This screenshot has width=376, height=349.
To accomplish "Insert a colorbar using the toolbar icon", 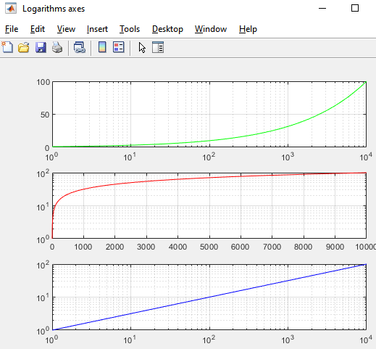I will click(x=102, y=47).
